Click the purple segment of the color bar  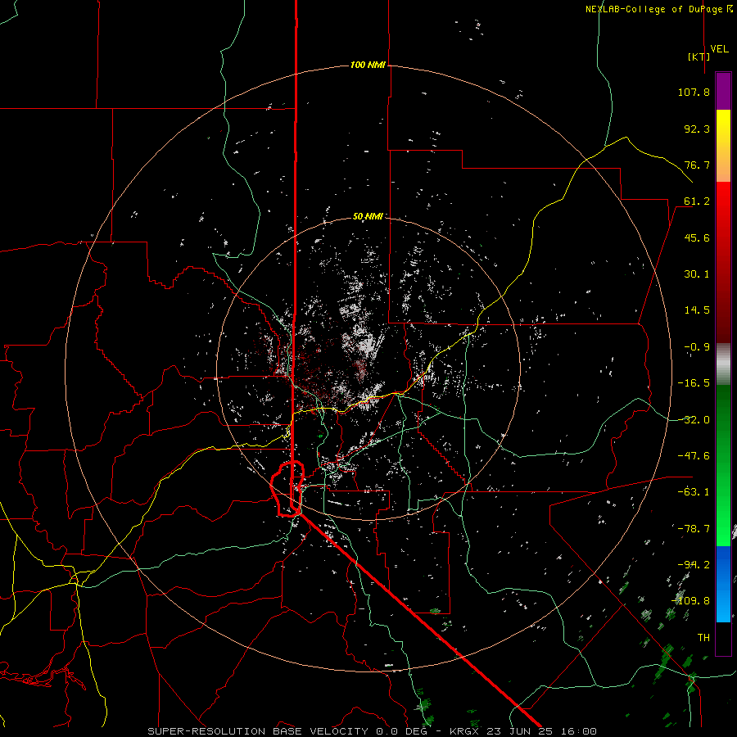[723, 92]
